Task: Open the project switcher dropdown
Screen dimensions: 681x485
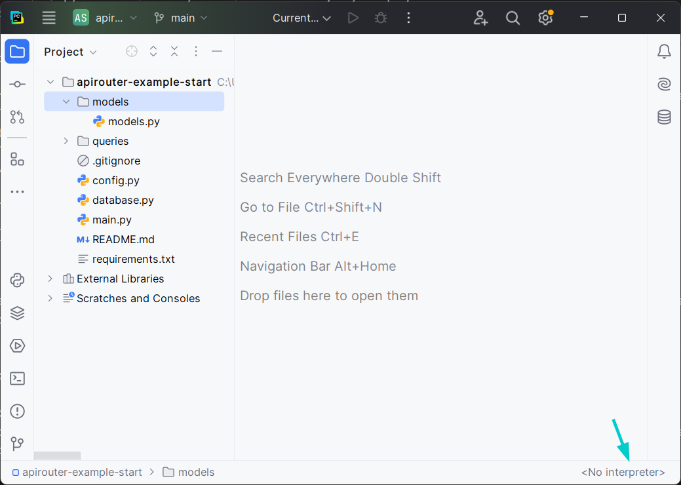Action: [x=105, y=18]
